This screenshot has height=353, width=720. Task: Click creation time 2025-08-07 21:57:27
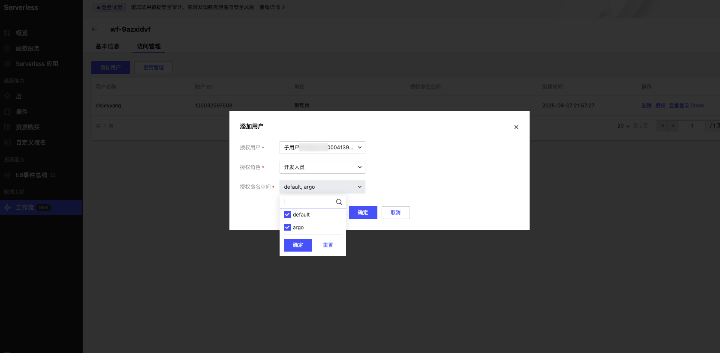point(568,106)
